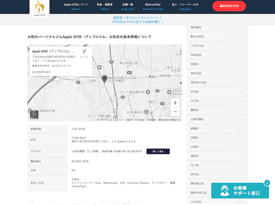Click the BOOK BAZAAR shop marker

click(x=169, y=92)
